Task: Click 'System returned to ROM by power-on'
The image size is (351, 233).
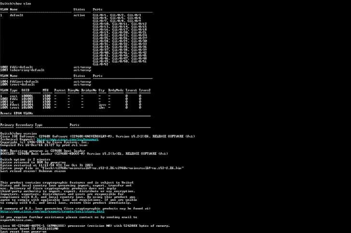Action: click(x=33, y=162)
